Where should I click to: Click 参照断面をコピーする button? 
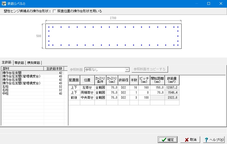tap(150, 69)
